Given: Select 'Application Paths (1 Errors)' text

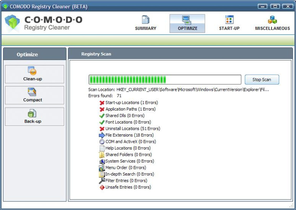Looking at the screenshot, I should tap(131, 109).
